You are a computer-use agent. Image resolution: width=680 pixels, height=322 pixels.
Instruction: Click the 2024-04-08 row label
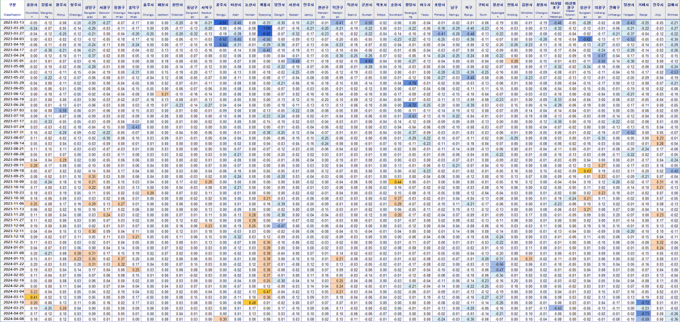tap(12, 320)
